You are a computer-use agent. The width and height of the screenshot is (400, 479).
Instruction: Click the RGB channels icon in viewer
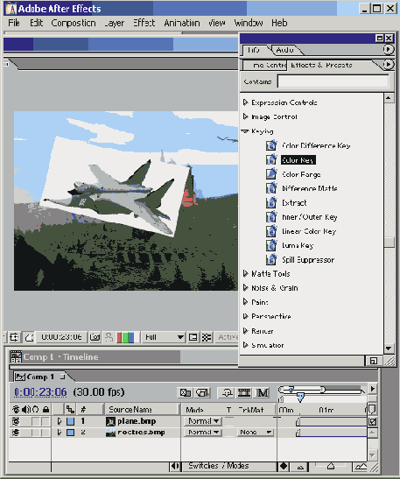[x=125, y=337]
